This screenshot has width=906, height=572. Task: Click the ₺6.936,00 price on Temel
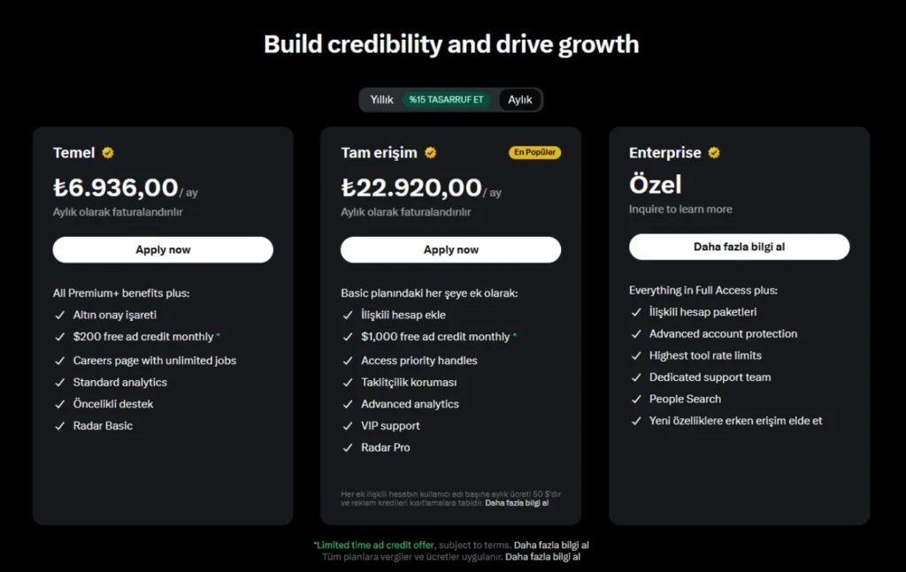[x=116, y=187]
